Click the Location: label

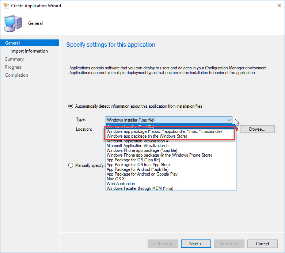click(x=84, y=129)
